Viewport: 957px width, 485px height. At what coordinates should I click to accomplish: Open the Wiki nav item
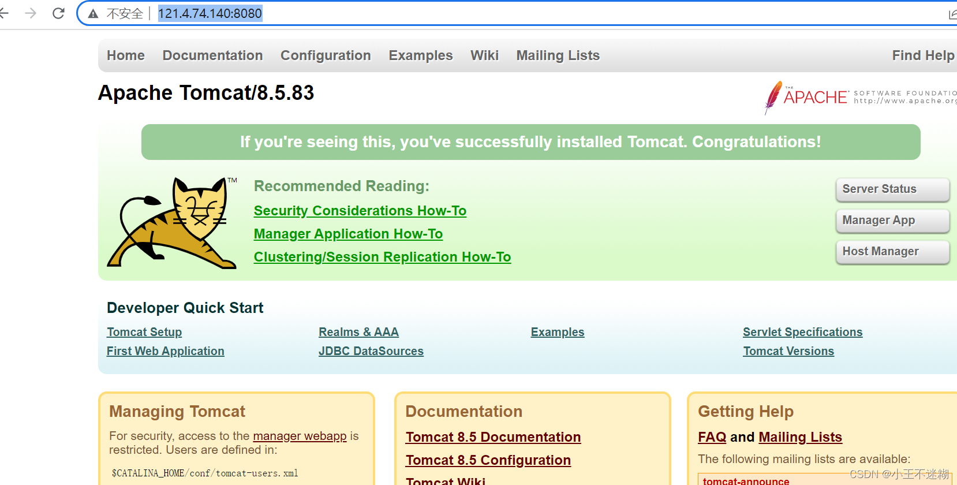point(484,55)
